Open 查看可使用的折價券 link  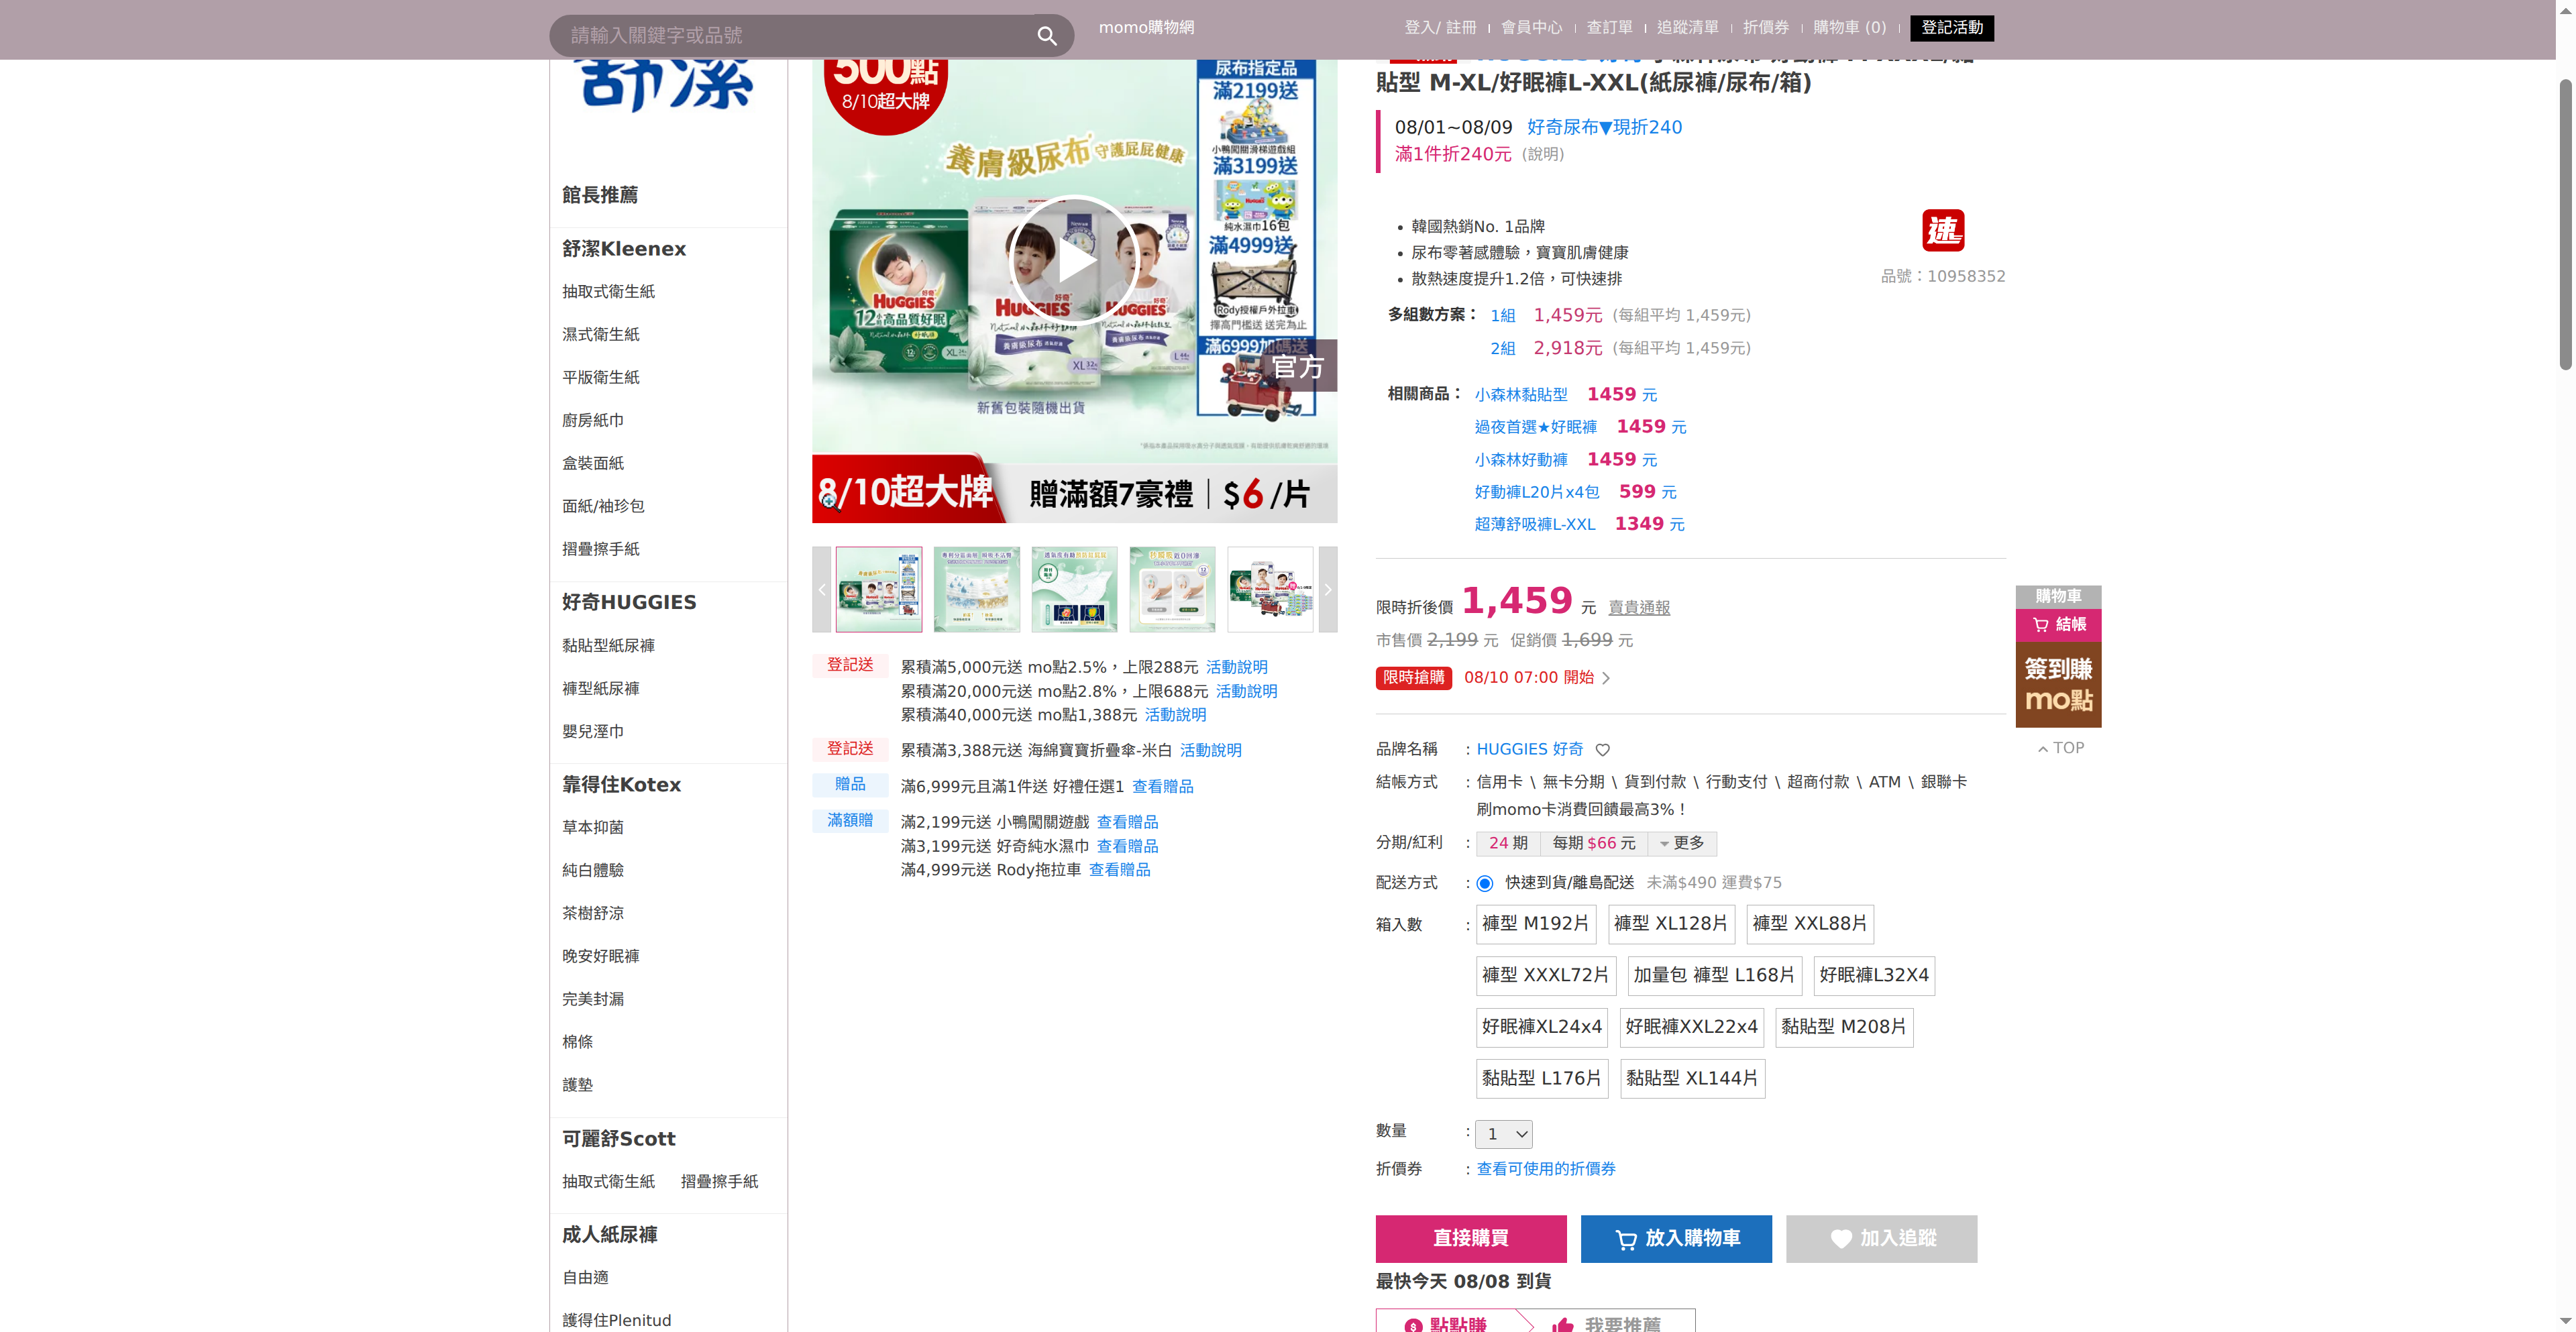tap(1546, 1169)
